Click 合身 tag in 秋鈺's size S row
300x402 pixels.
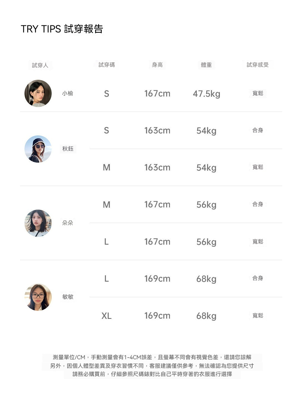tap(257, 130)
